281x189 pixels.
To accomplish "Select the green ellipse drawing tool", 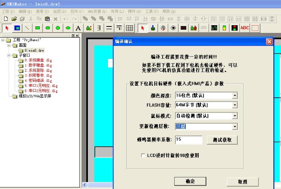I will tap(68, 28).
